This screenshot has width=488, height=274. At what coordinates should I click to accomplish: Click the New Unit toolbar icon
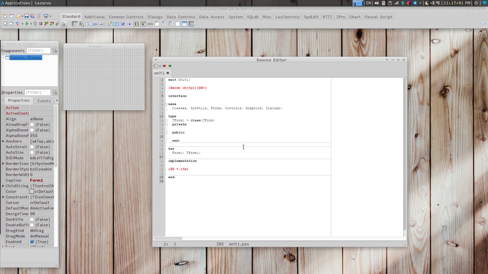[5, 16]
